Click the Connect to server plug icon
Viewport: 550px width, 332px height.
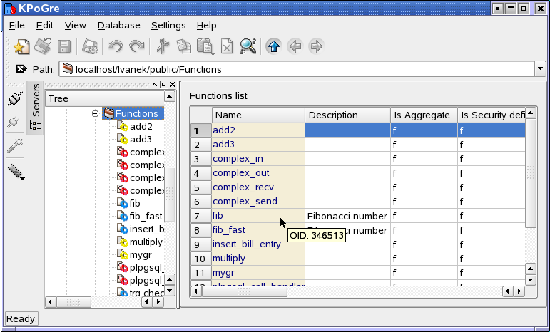pyautogui.click(x=14, y=98)
